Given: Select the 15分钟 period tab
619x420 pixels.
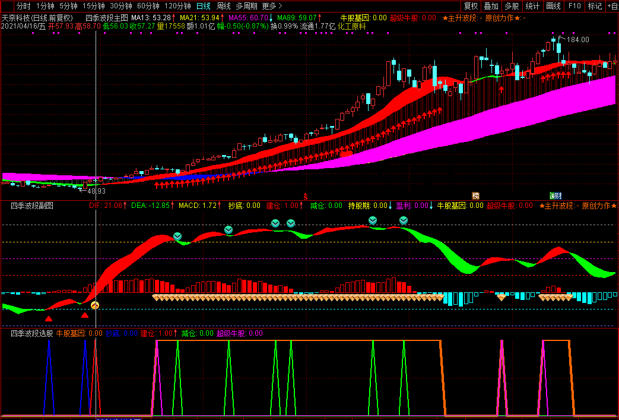Looking at the screenshot, I should coord(94,6).
